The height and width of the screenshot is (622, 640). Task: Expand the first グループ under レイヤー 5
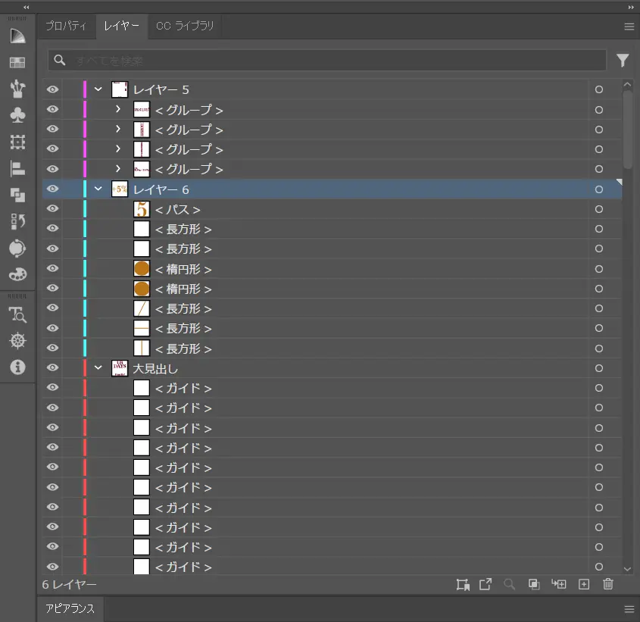pyautogui.click(x=118, y=109)
